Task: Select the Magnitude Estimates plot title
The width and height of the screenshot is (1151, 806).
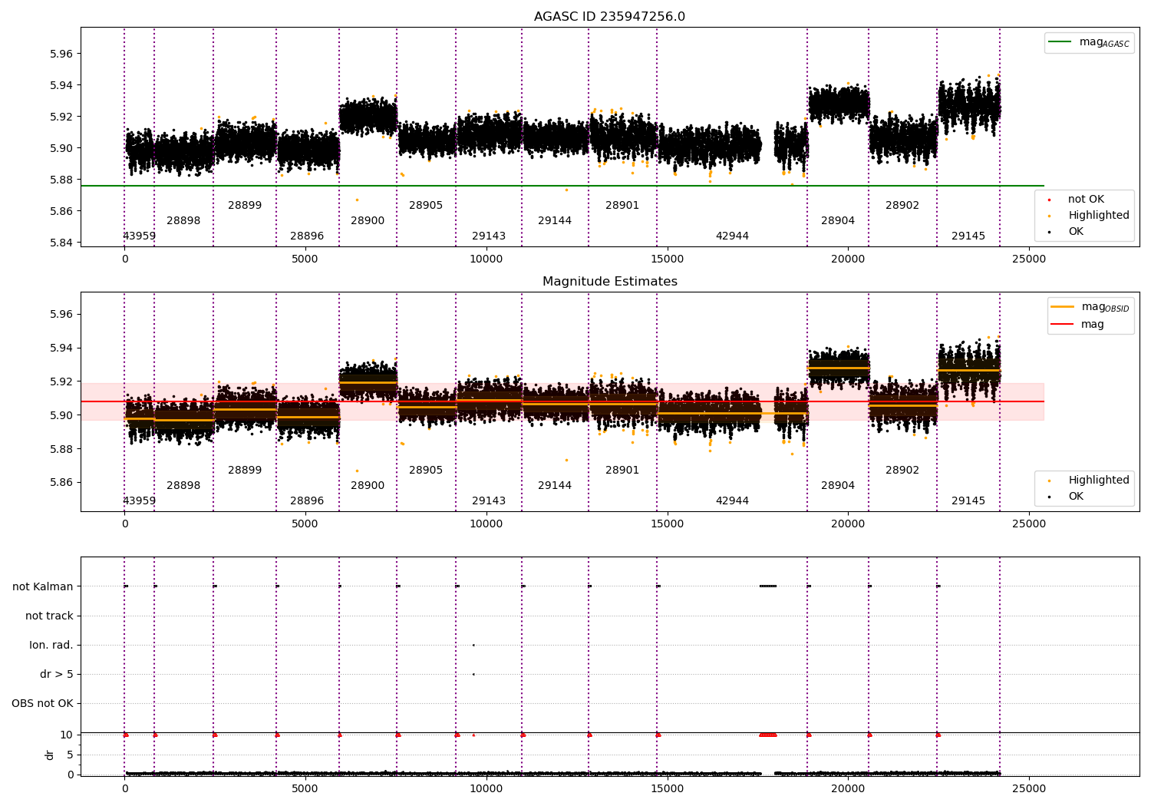Action: 609,282
